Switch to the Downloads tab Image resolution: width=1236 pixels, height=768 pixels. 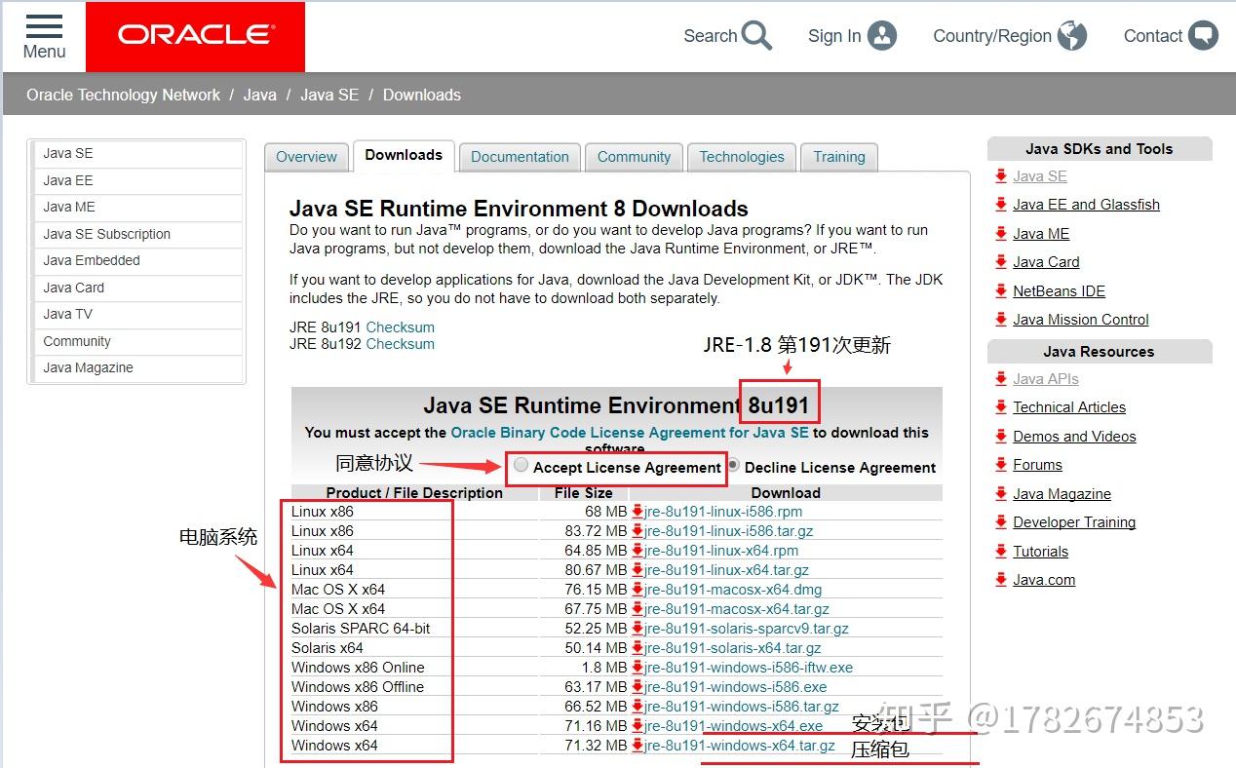tap(404, 155)
